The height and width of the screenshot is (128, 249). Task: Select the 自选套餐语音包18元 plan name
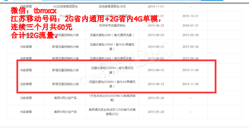(x=112, y=7)
